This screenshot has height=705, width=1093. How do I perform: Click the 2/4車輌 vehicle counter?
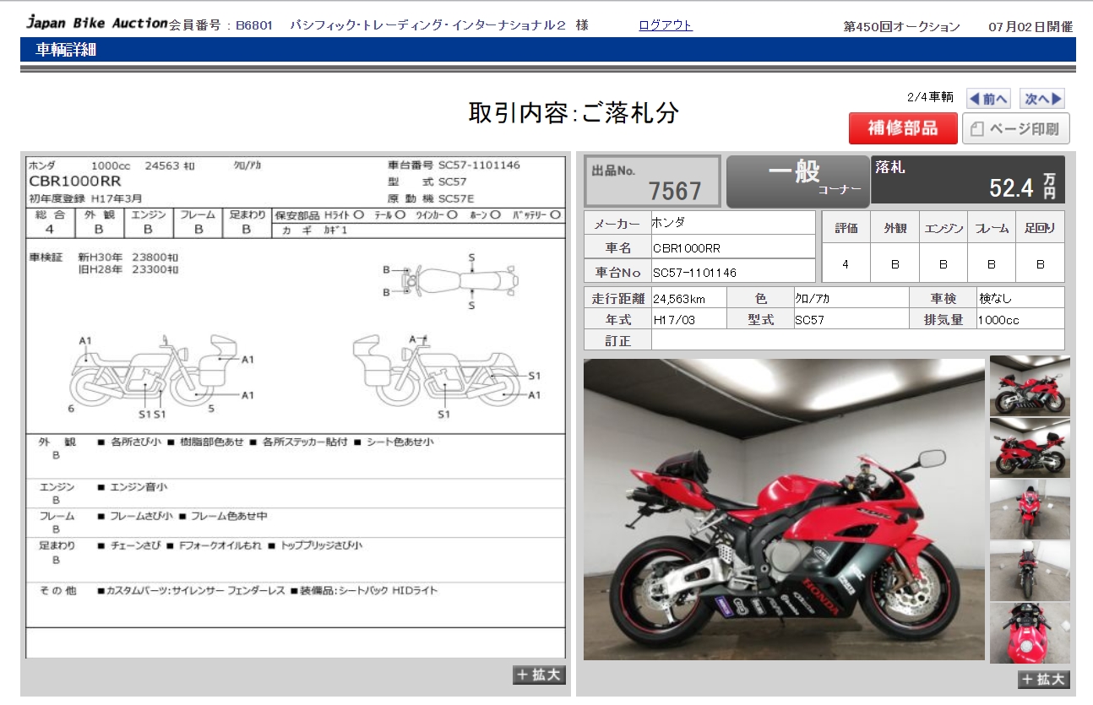click(x=930, y=97)
